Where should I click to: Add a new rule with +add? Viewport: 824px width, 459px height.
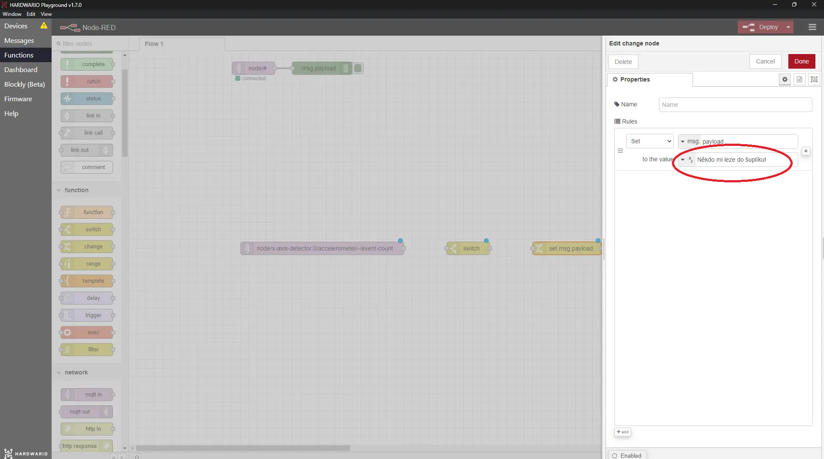(623, 432)
